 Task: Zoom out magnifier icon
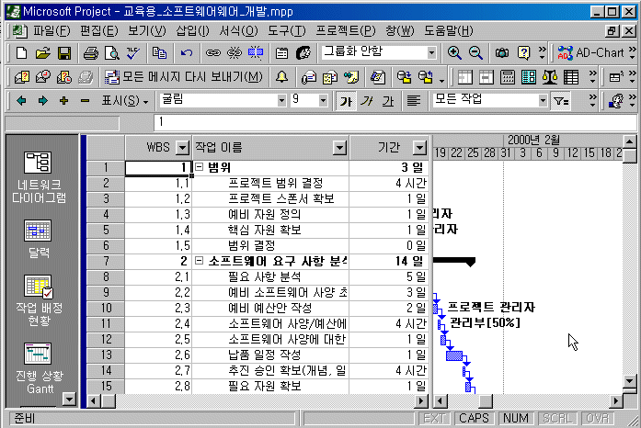pos(475,53)
